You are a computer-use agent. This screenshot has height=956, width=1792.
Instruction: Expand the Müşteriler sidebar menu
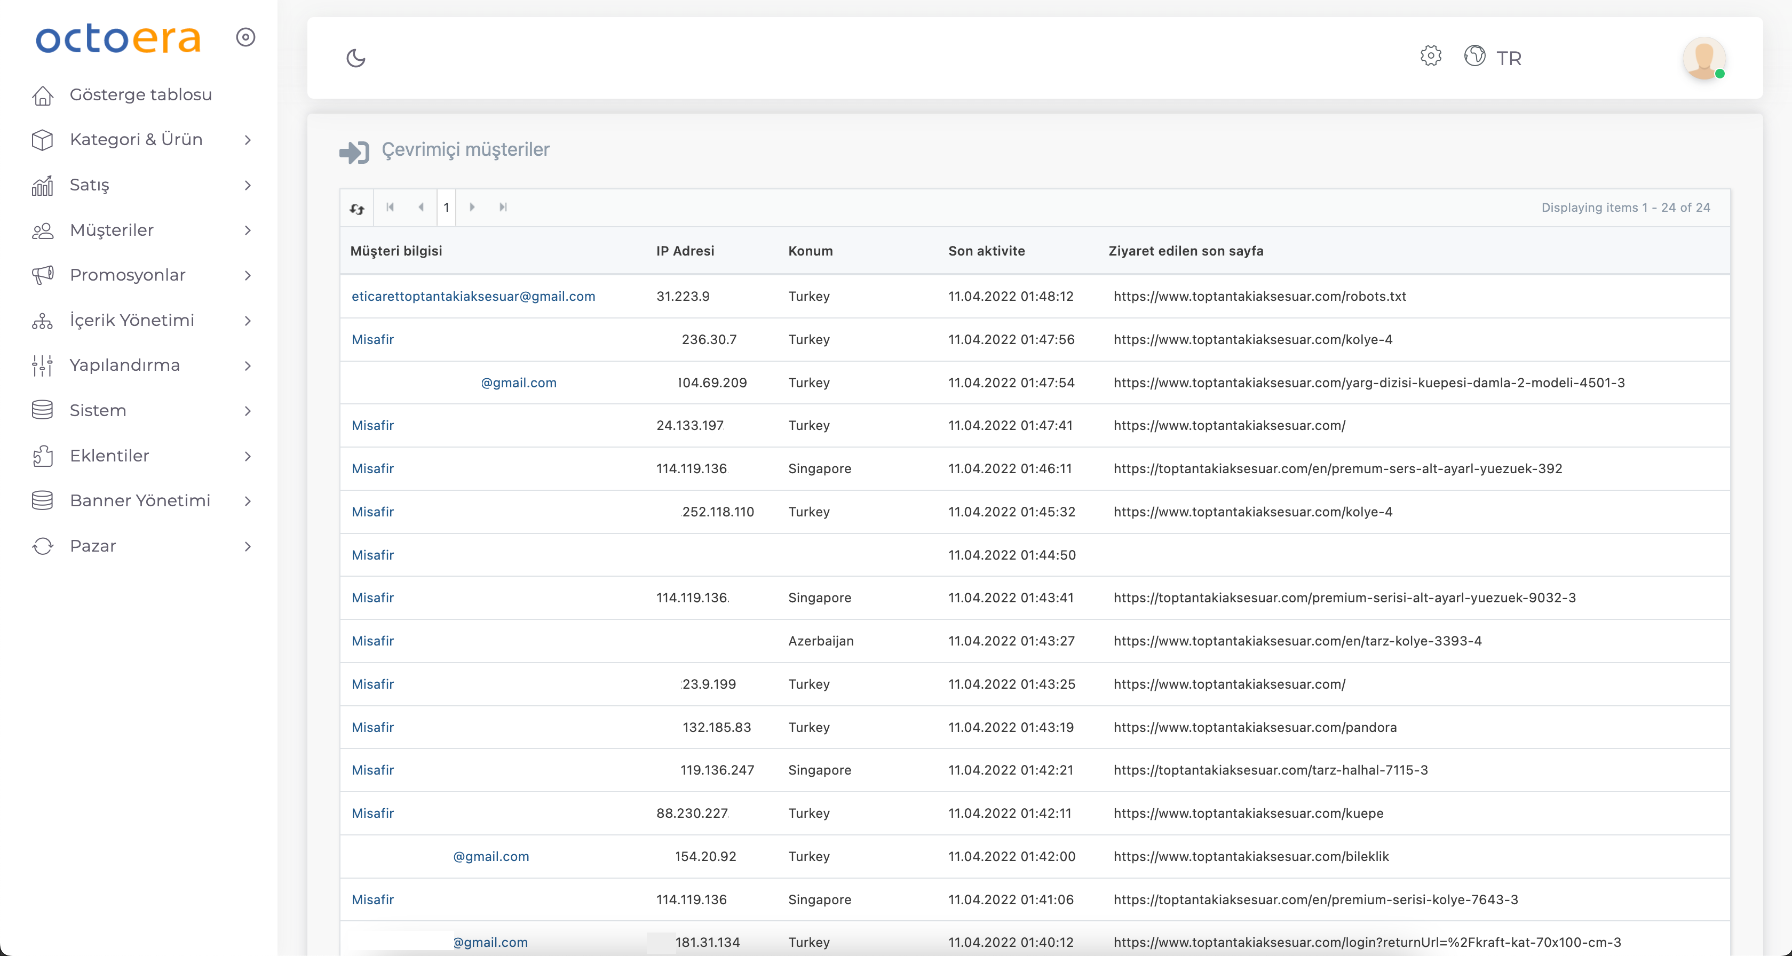pyautogui.click(x=112, y=230)
